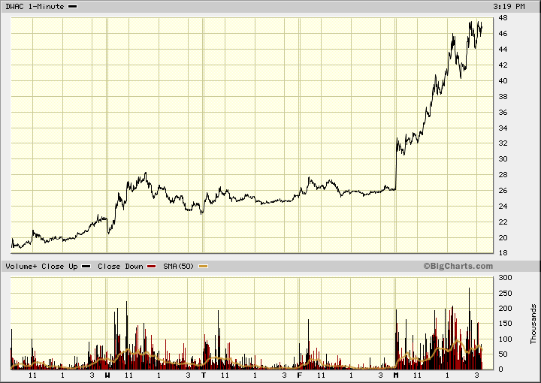
Task: Click the 250 volume axis label
Action: pyautogui.click(x=506, y=294)
